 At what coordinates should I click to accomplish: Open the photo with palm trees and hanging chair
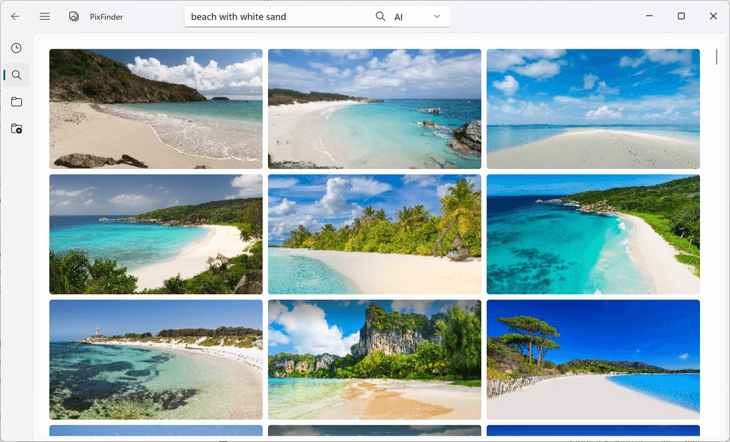[x=374, y=235]
